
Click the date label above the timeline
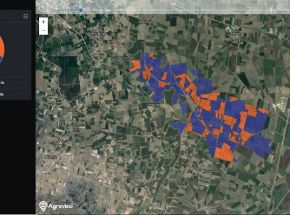coord(81,4)
